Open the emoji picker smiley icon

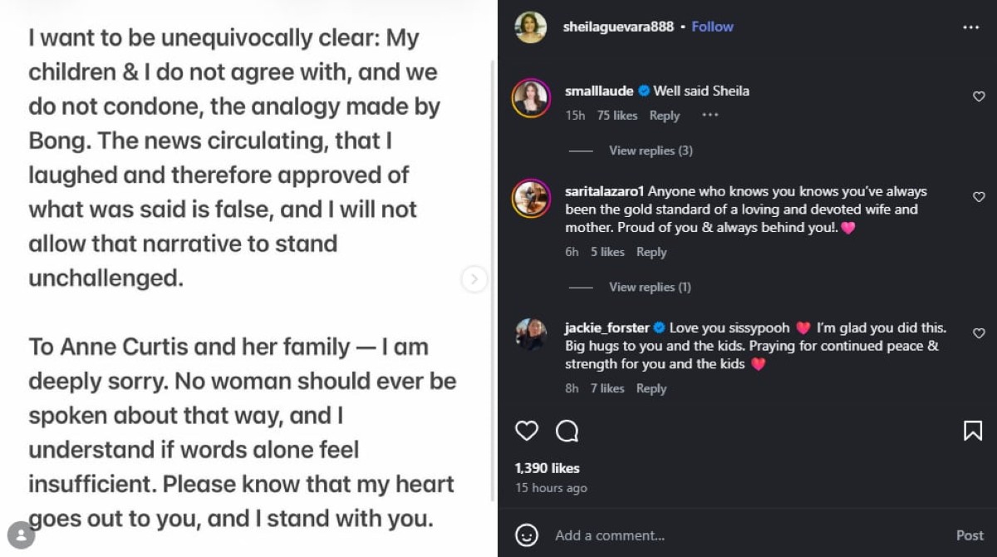[527, 535]
